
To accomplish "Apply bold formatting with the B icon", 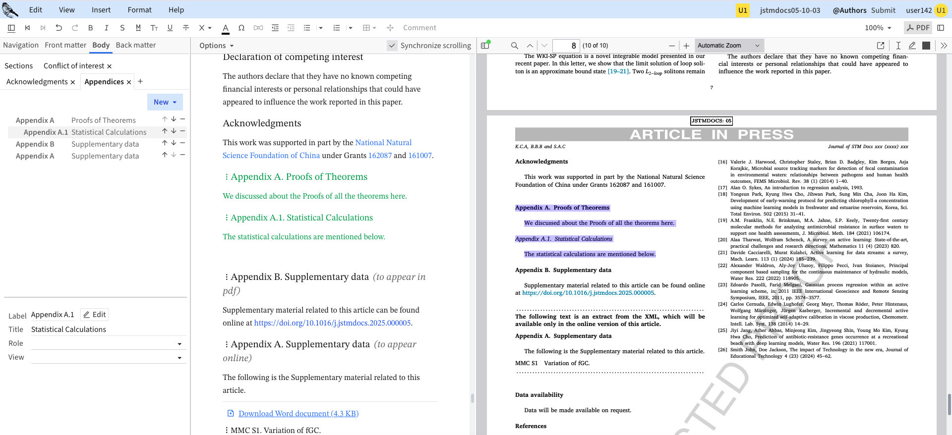I will [x=90, y=28].
